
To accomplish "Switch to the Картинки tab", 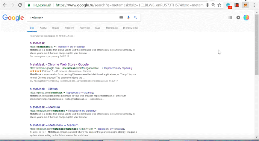I will pos(84,28).
